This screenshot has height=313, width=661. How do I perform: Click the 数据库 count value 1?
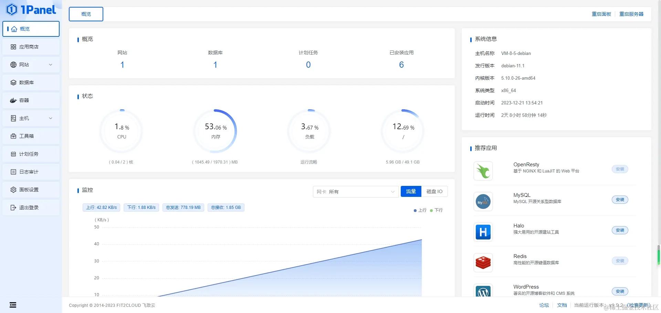(215, 65)
